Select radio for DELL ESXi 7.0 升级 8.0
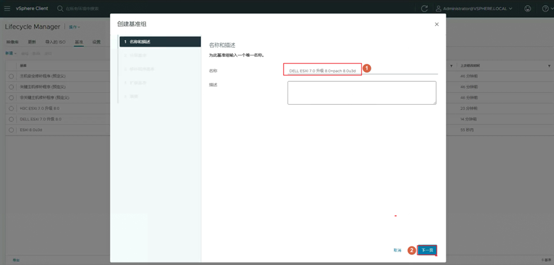The width and height of the screenshot is (554, 265). (12, 119)
